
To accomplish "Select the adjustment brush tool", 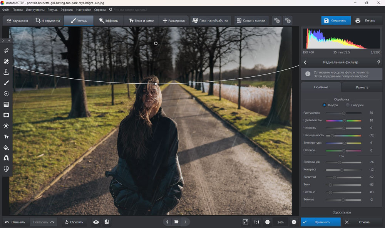I will 6,83.
